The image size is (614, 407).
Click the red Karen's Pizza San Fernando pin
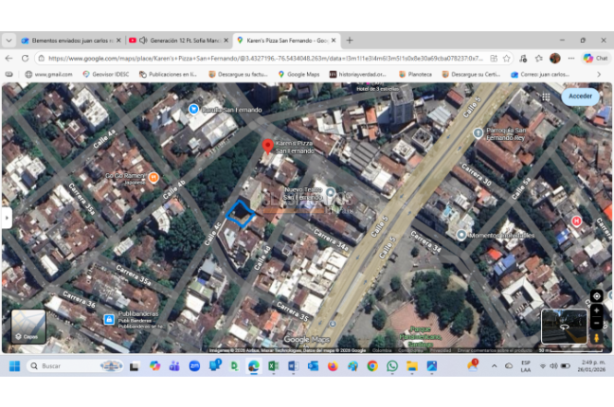click(x=267, y=146)
